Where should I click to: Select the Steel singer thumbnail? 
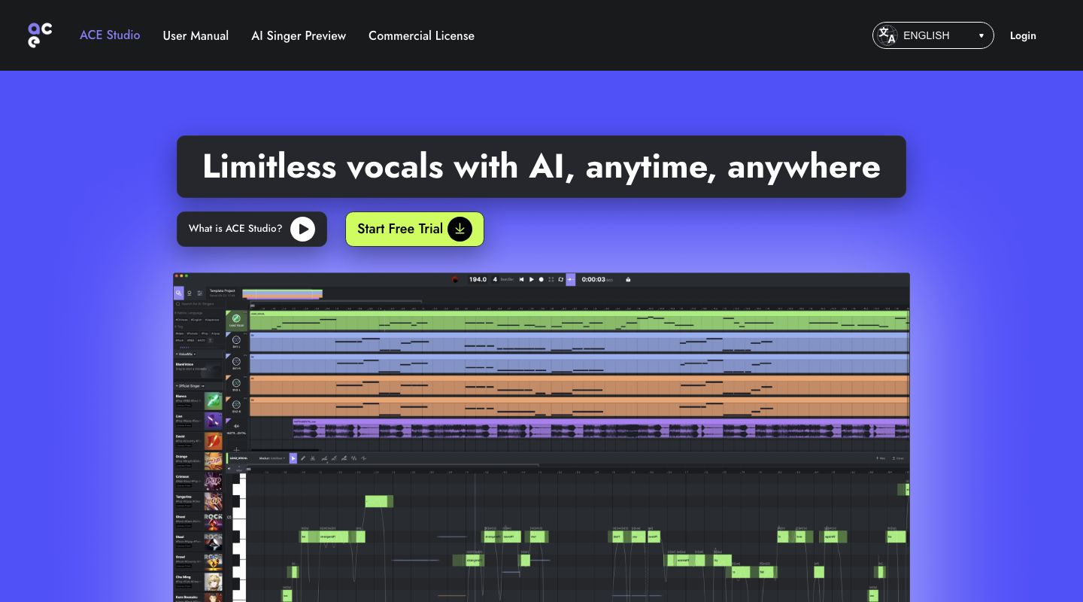pos(214,542)
